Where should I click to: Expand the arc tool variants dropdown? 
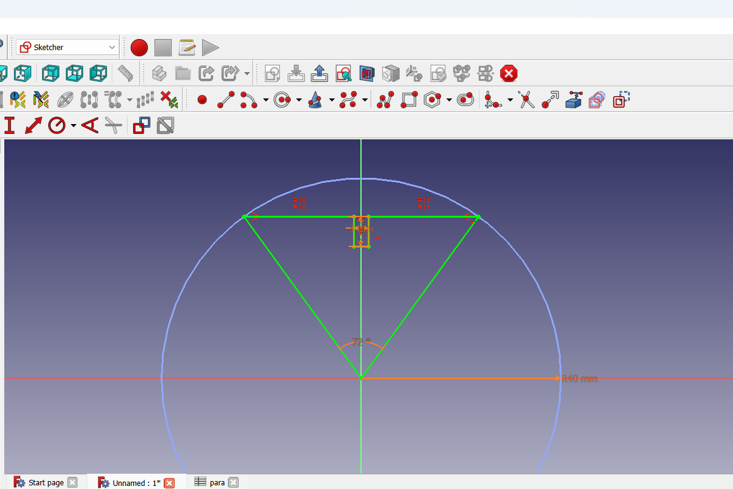pos(265,99)
